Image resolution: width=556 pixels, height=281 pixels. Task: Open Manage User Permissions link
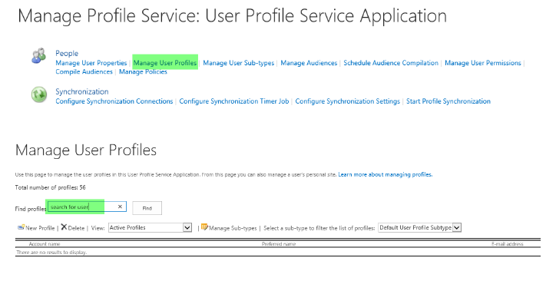pos(483,63)
